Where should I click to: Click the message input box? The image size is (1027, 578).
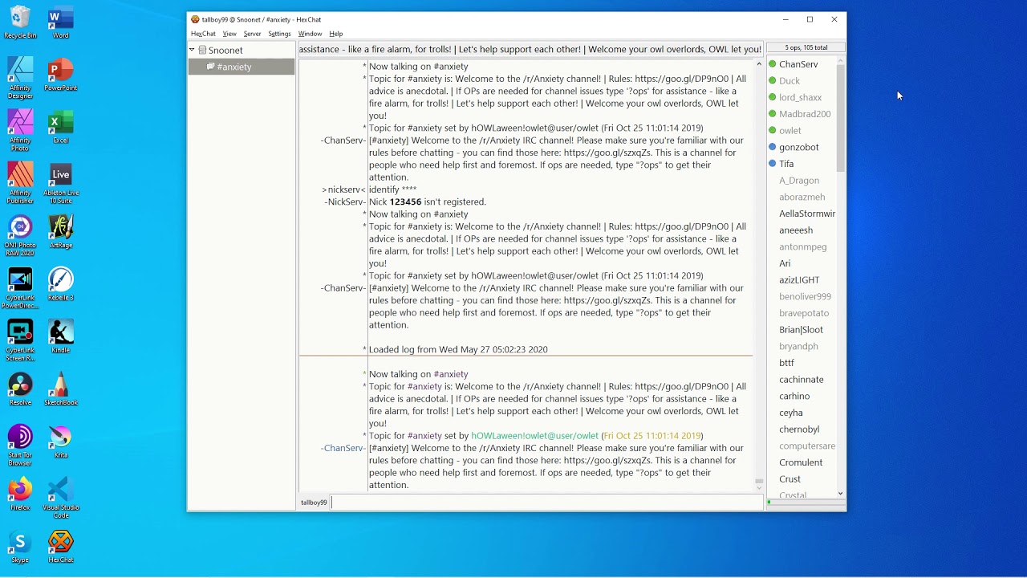point(546,503)
